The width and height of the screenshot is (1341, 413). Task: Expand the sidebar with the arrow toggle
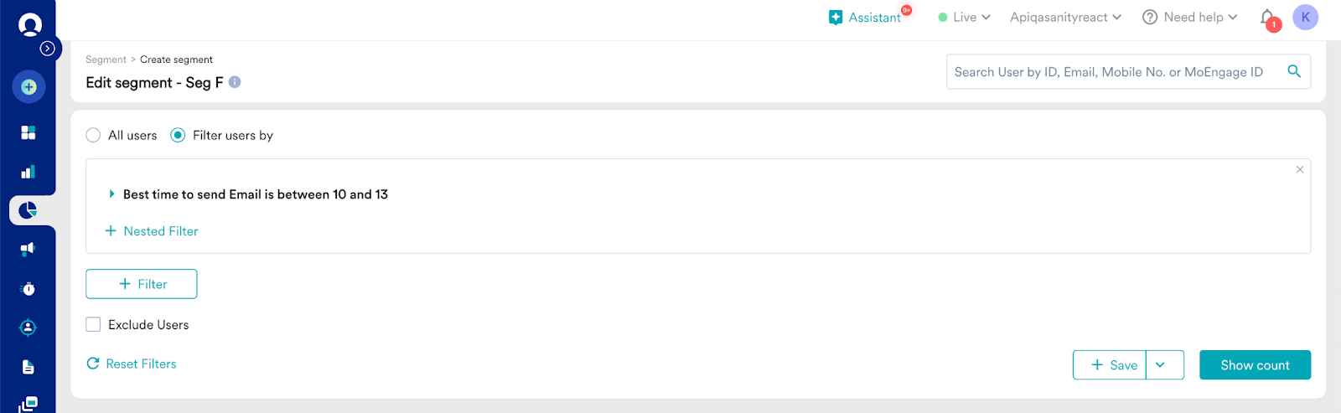(x=48, y=49)
